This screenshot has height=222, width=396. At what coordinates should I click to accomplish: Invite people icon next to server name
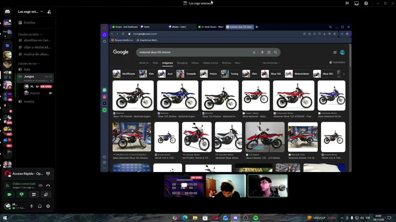coord(49,12)
